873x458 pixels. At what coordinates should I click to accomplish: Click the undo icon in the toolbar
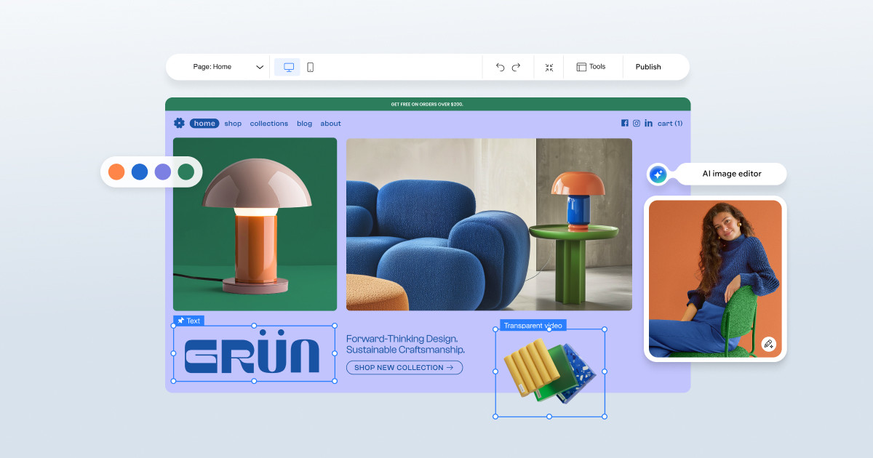[x=499, y=67]
